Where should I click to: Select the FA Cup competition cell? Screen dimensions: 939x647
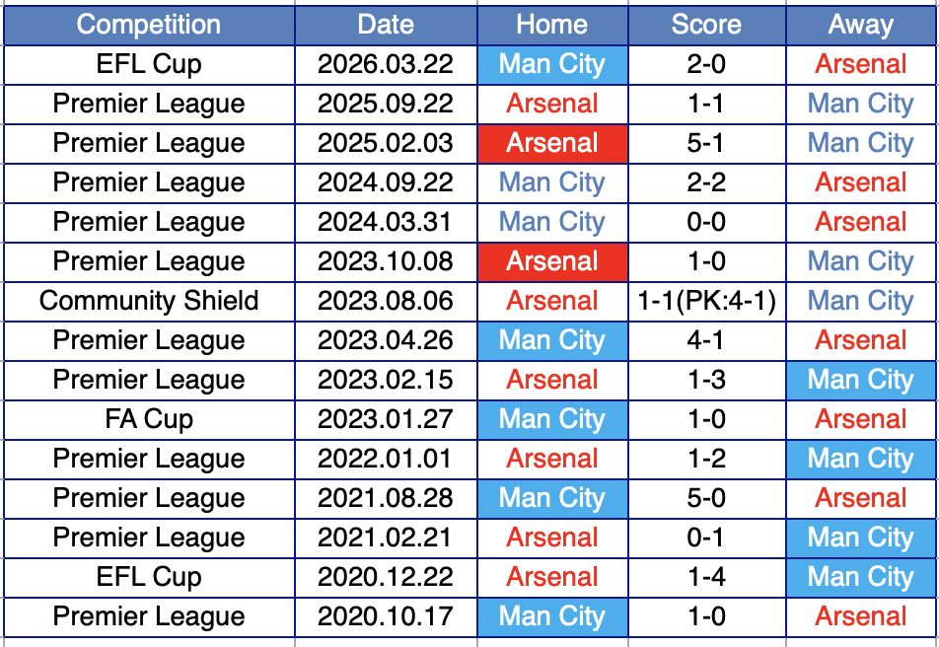[x=149, y=419]
